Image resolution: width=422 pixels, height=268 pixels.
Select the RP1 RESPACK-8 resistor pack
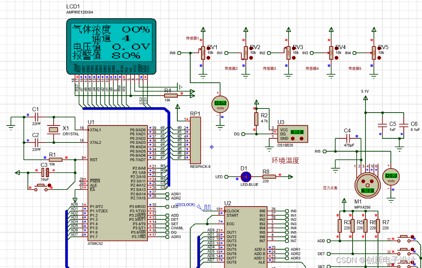click(195, 140)
